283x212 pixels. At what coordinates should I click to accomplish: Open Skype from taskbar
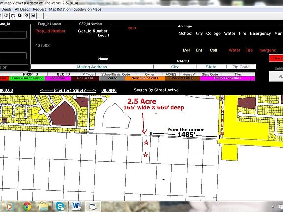pos(60,207)
